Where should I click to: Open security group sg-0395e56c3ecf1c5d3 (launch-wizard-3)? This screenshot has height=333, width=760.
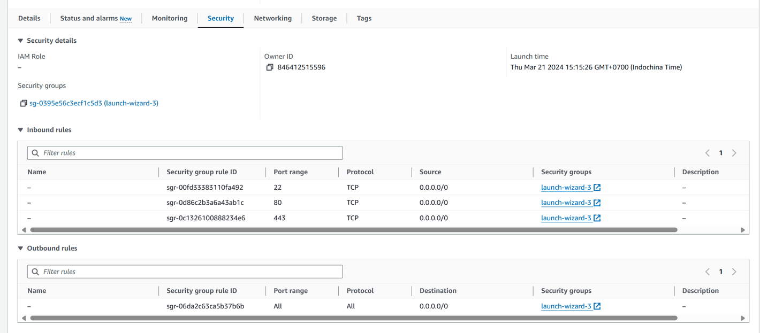click(94, 103)
